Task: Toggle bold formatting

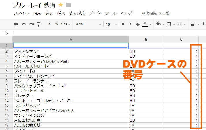Action: tap(123, 24)
